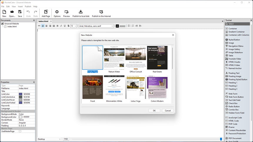The width and height of the screenshot is (253, 142).
Task: Click the decrease indent icon
Action: 137,26
